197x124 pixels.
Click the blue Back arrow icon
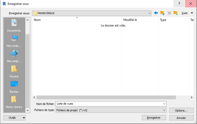coord(156,13)
